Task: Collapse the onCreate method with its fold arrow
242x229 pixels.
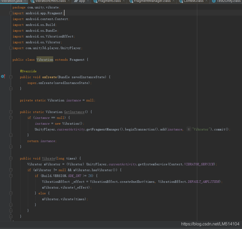Action: click(11, 77)
